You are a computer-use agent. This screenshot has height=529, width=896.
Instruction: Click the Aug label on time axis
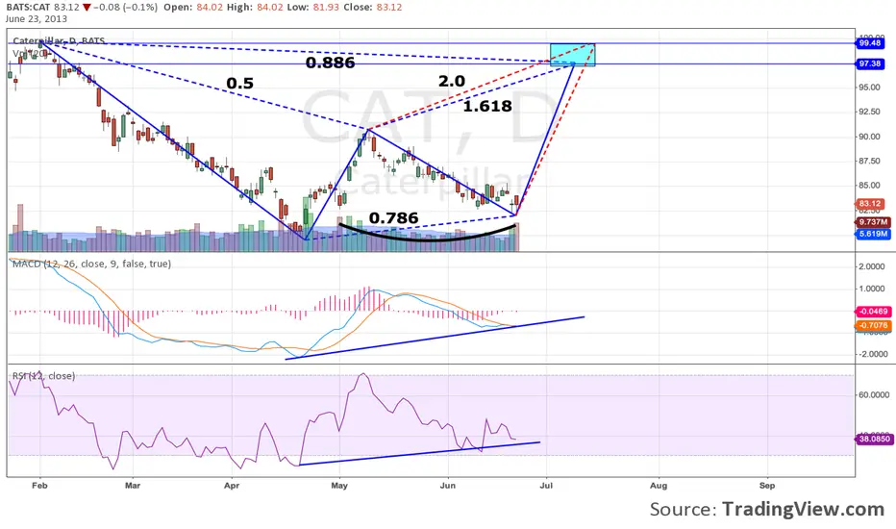point(659,486)
